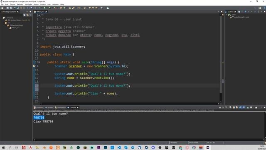
Task: Click the import java.util.Scanner line
Action: coord(63,47)
